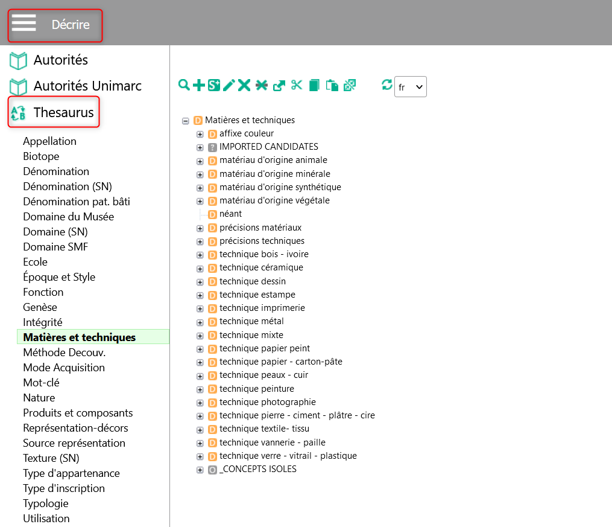Click the D icon beside affixe couleur
Image resolution: width=612 pixels, height=527 pixels.
[212, 134]
